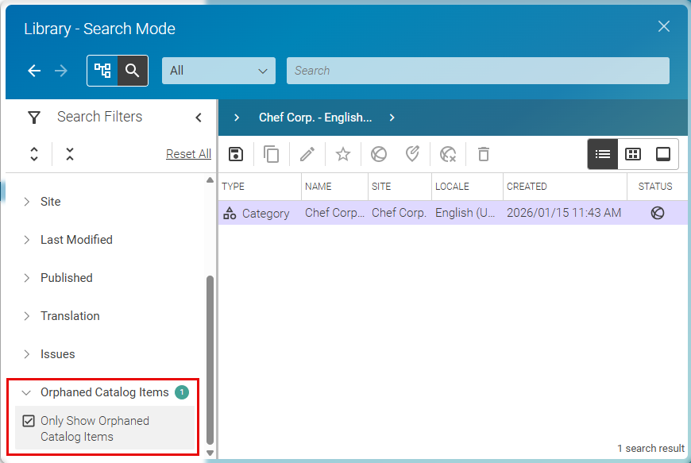
Task: Click the pencil edit icon
Action: pyautogui.click(x=307, y=154)
